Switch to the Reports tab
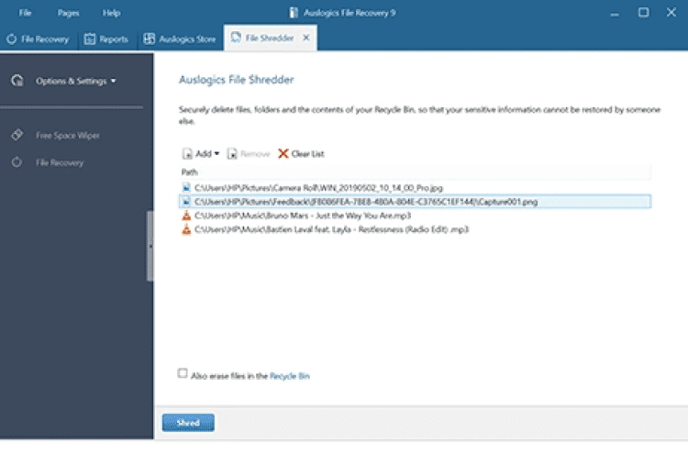The height and width of the screenshot is (466, 688). [x=106, y=39]
